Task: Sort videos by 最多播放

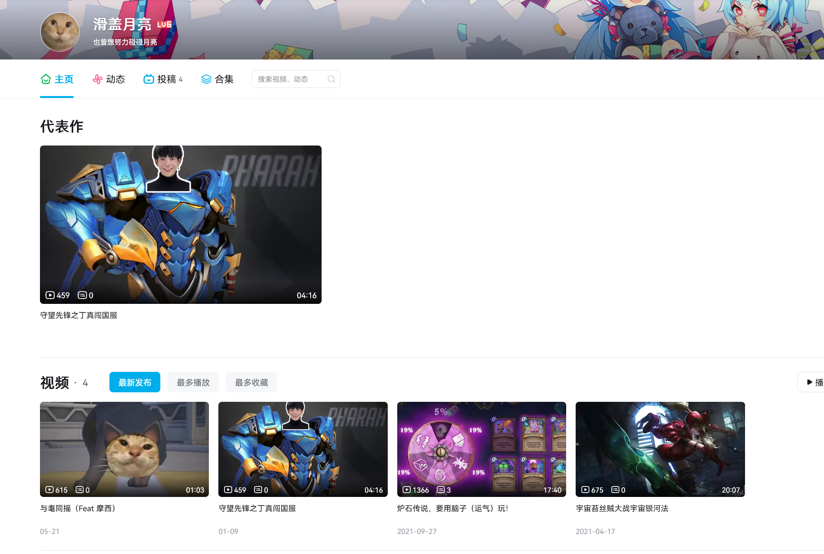Action: (193, 382)
